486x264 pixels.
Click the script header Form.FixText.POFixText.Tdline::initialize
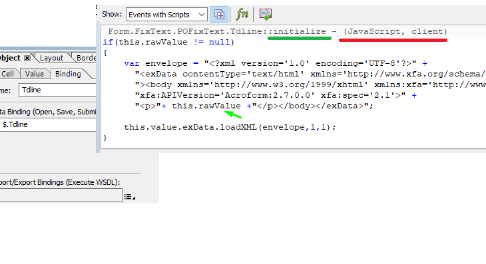[217, 31]
